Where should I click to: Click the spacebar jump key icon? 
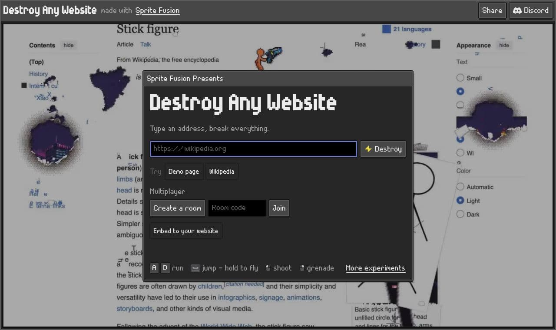pos(195,268)
